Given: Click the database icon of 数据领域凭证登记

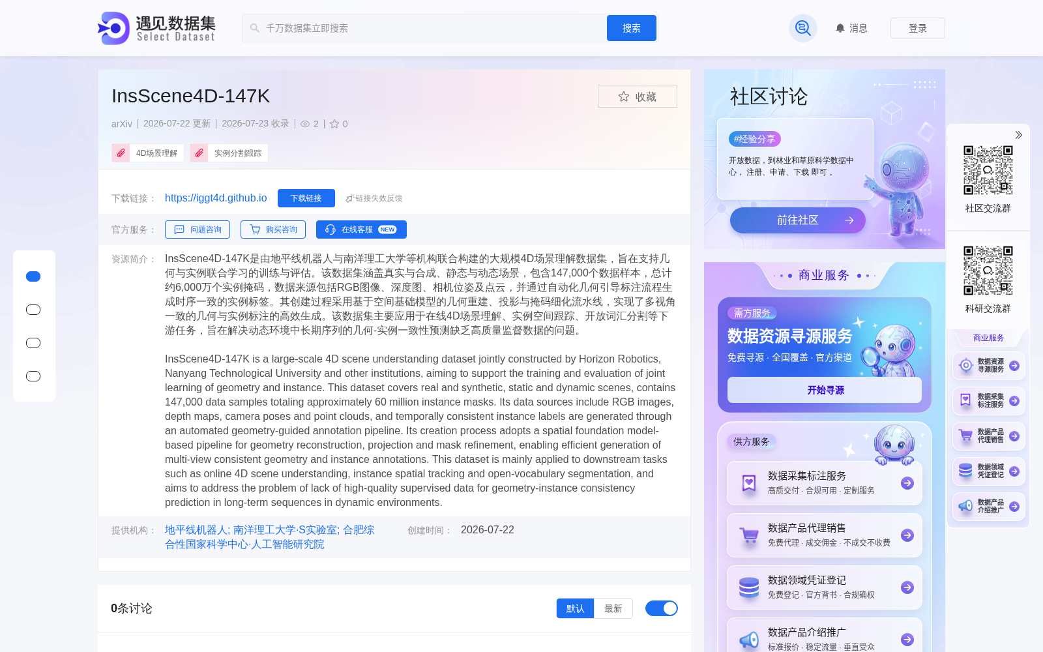Looking at the screenshot, I should pyautogui.click(x=749, y=587).
